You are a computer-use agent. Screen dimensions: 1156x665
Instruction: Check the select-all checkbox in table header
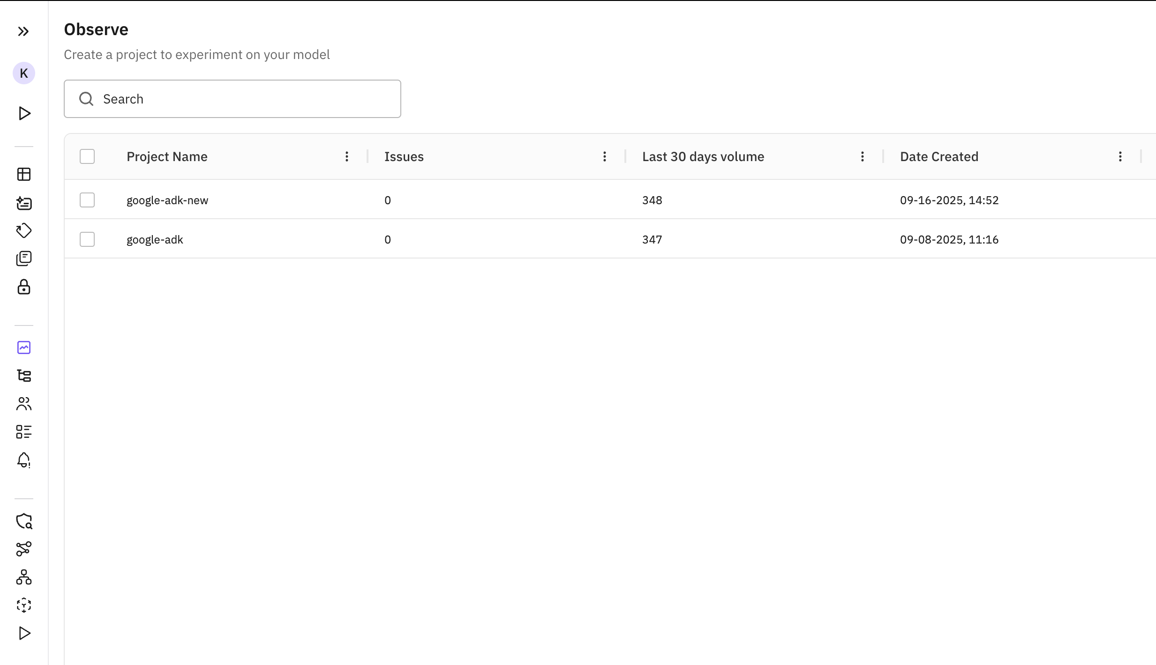(87, 156)
